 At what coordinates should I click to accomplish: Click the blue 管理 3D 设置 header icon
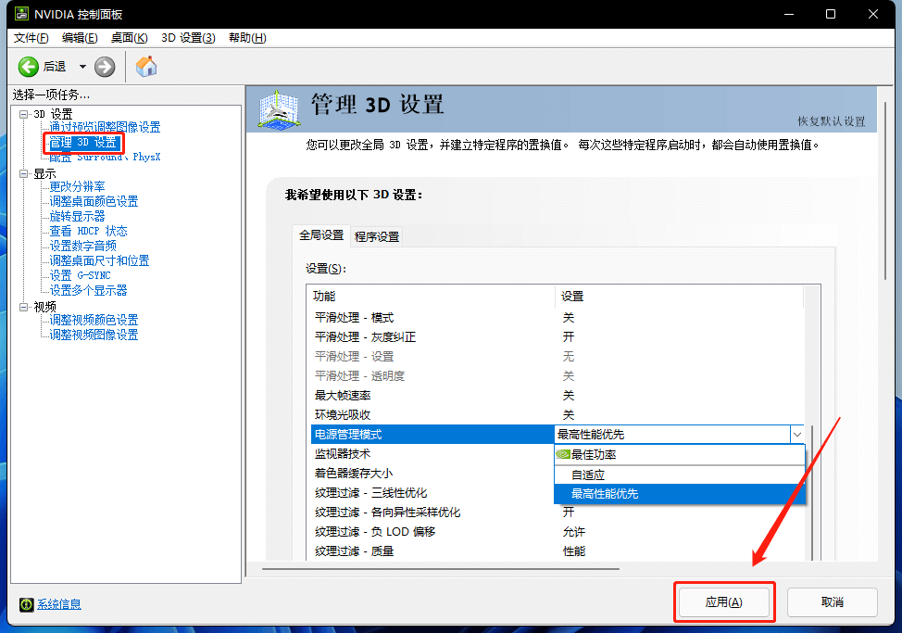coord(278,108)
